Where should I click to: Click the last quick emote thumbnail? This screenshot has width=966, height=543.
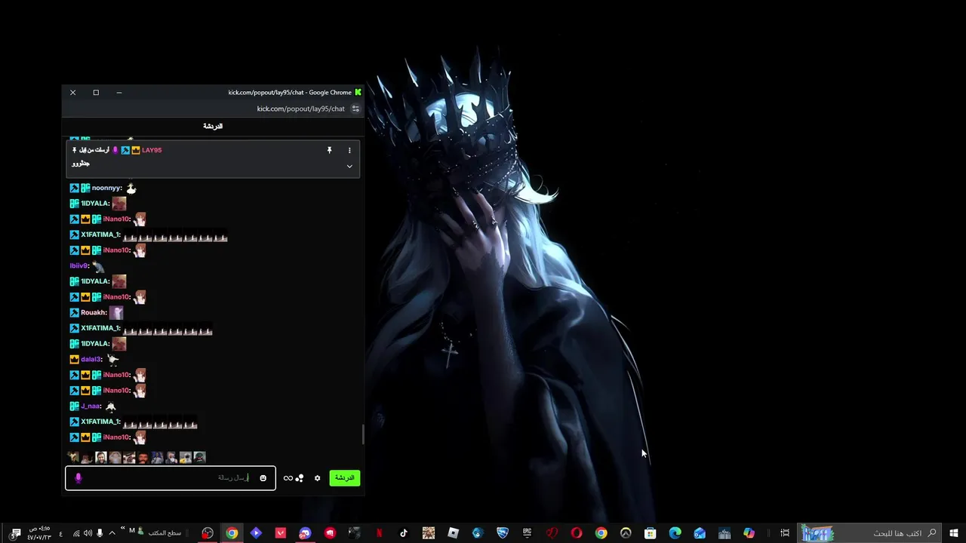pyautogui.click(x=199, y=457)
